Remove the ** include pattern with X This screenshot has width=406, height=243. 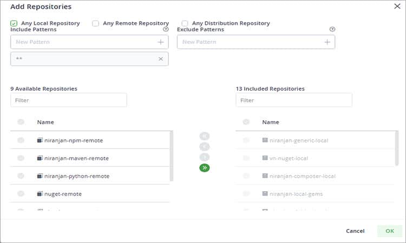pos(160,59)
